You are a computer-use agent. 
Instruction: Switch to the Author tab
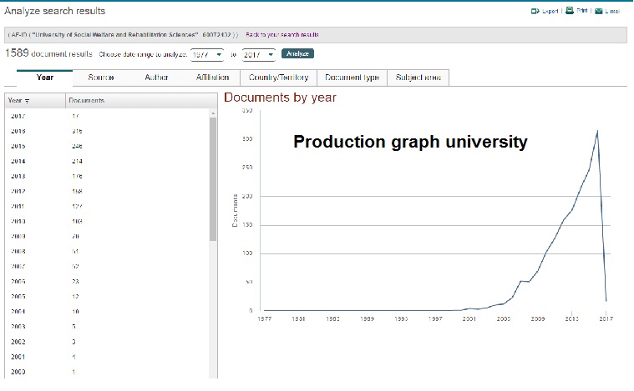(156, 78)
